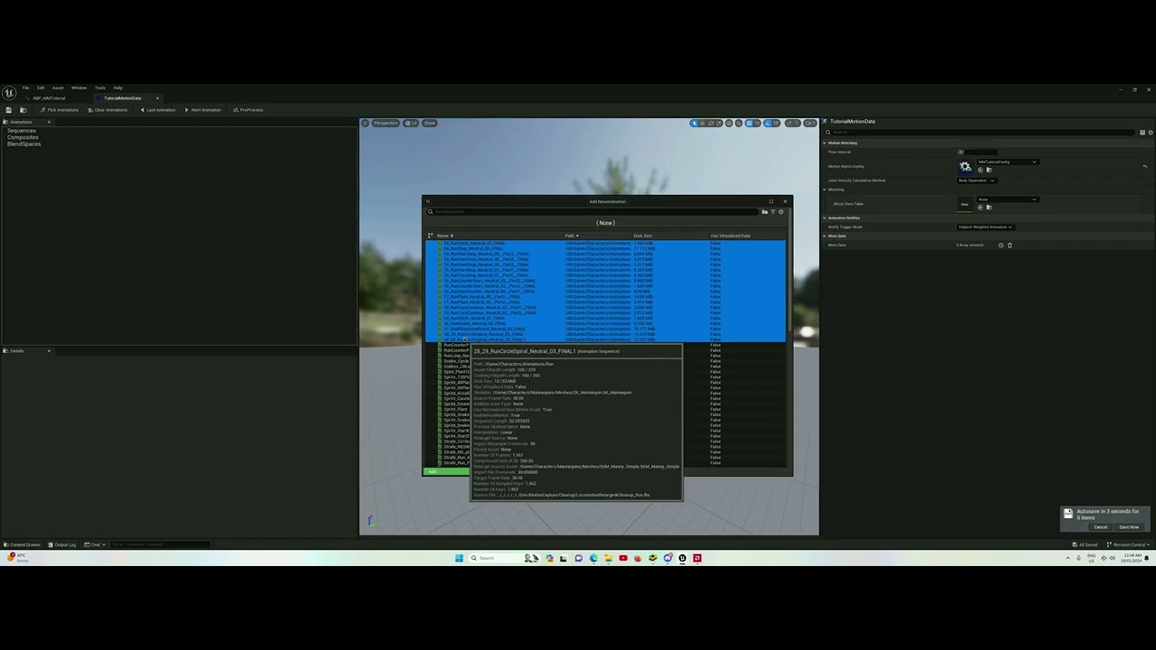Select the Sequences category

(22, 131)
